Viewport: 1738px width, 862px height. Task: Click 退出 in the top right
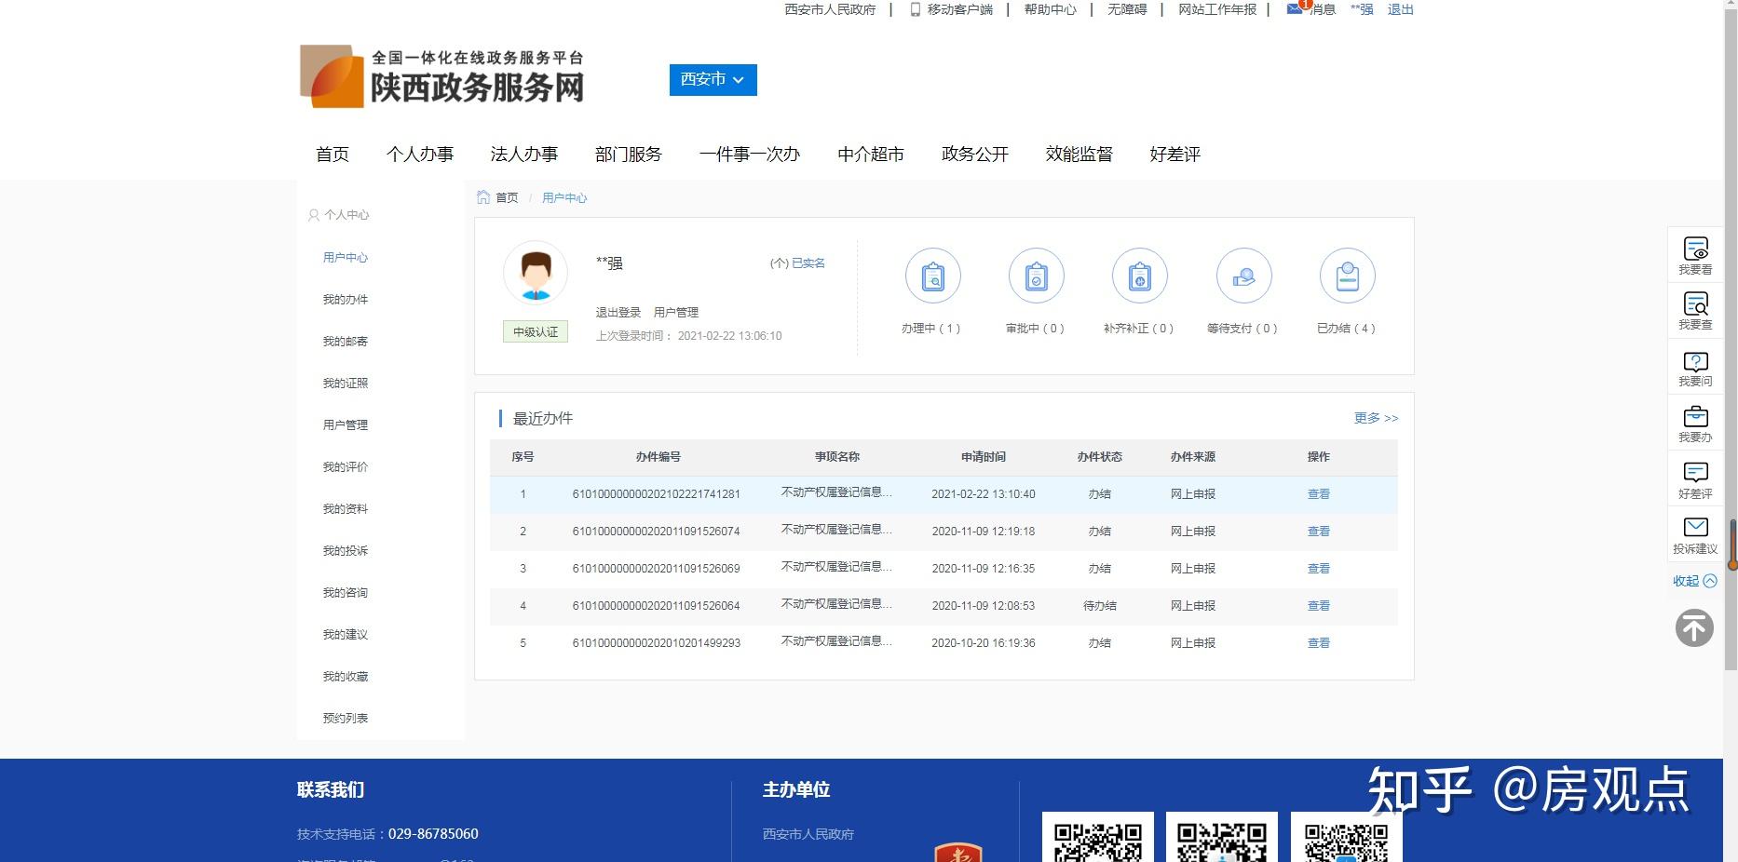(1401, 9)
